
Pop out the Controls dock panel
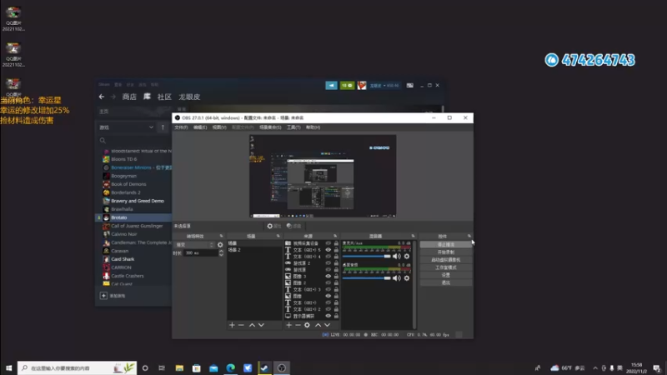pyautogui.click(x=469, y=236)
